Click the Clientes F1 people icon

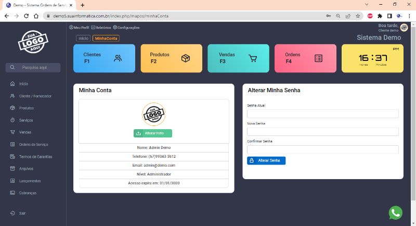[x=118, y=58]
